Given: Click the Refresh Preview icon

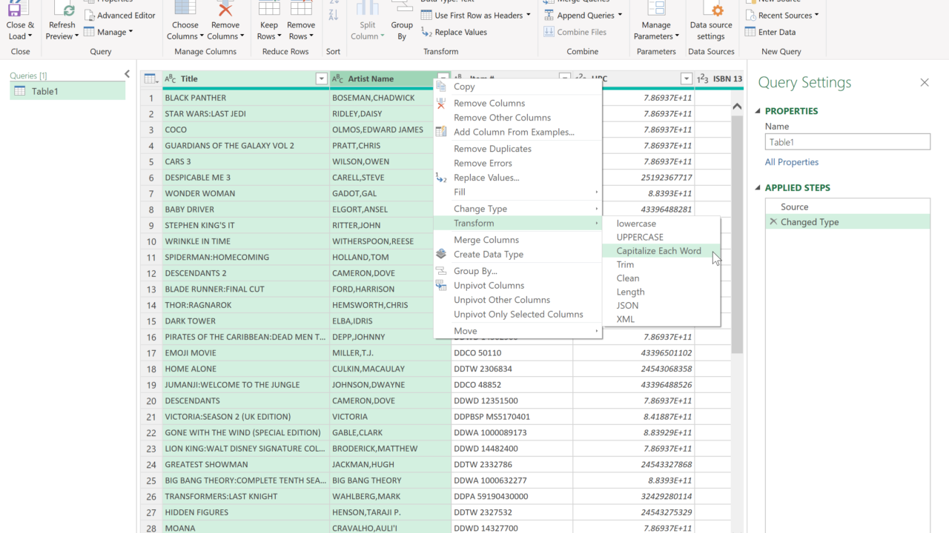Looking at the screenshot, I should [62, 10].
